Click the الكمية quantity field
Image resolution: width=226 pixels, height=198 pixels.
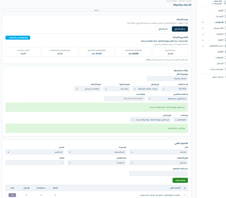coord(35,163)
